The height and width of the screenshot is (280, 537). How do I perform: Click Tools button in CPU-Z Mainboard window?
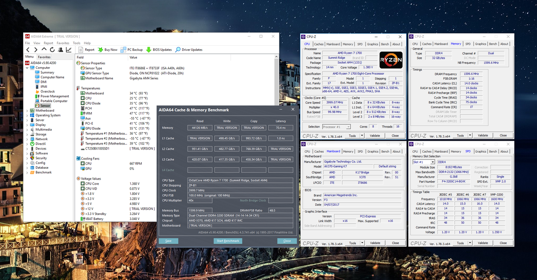click(352, 243)
